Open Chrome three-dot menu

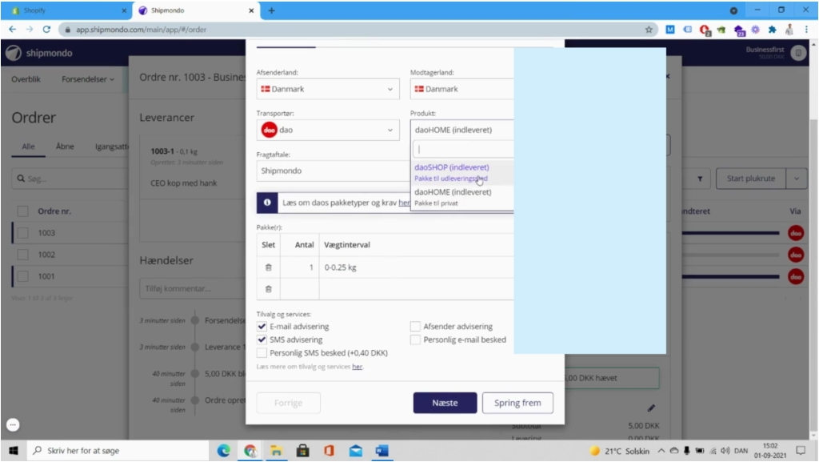806,30
